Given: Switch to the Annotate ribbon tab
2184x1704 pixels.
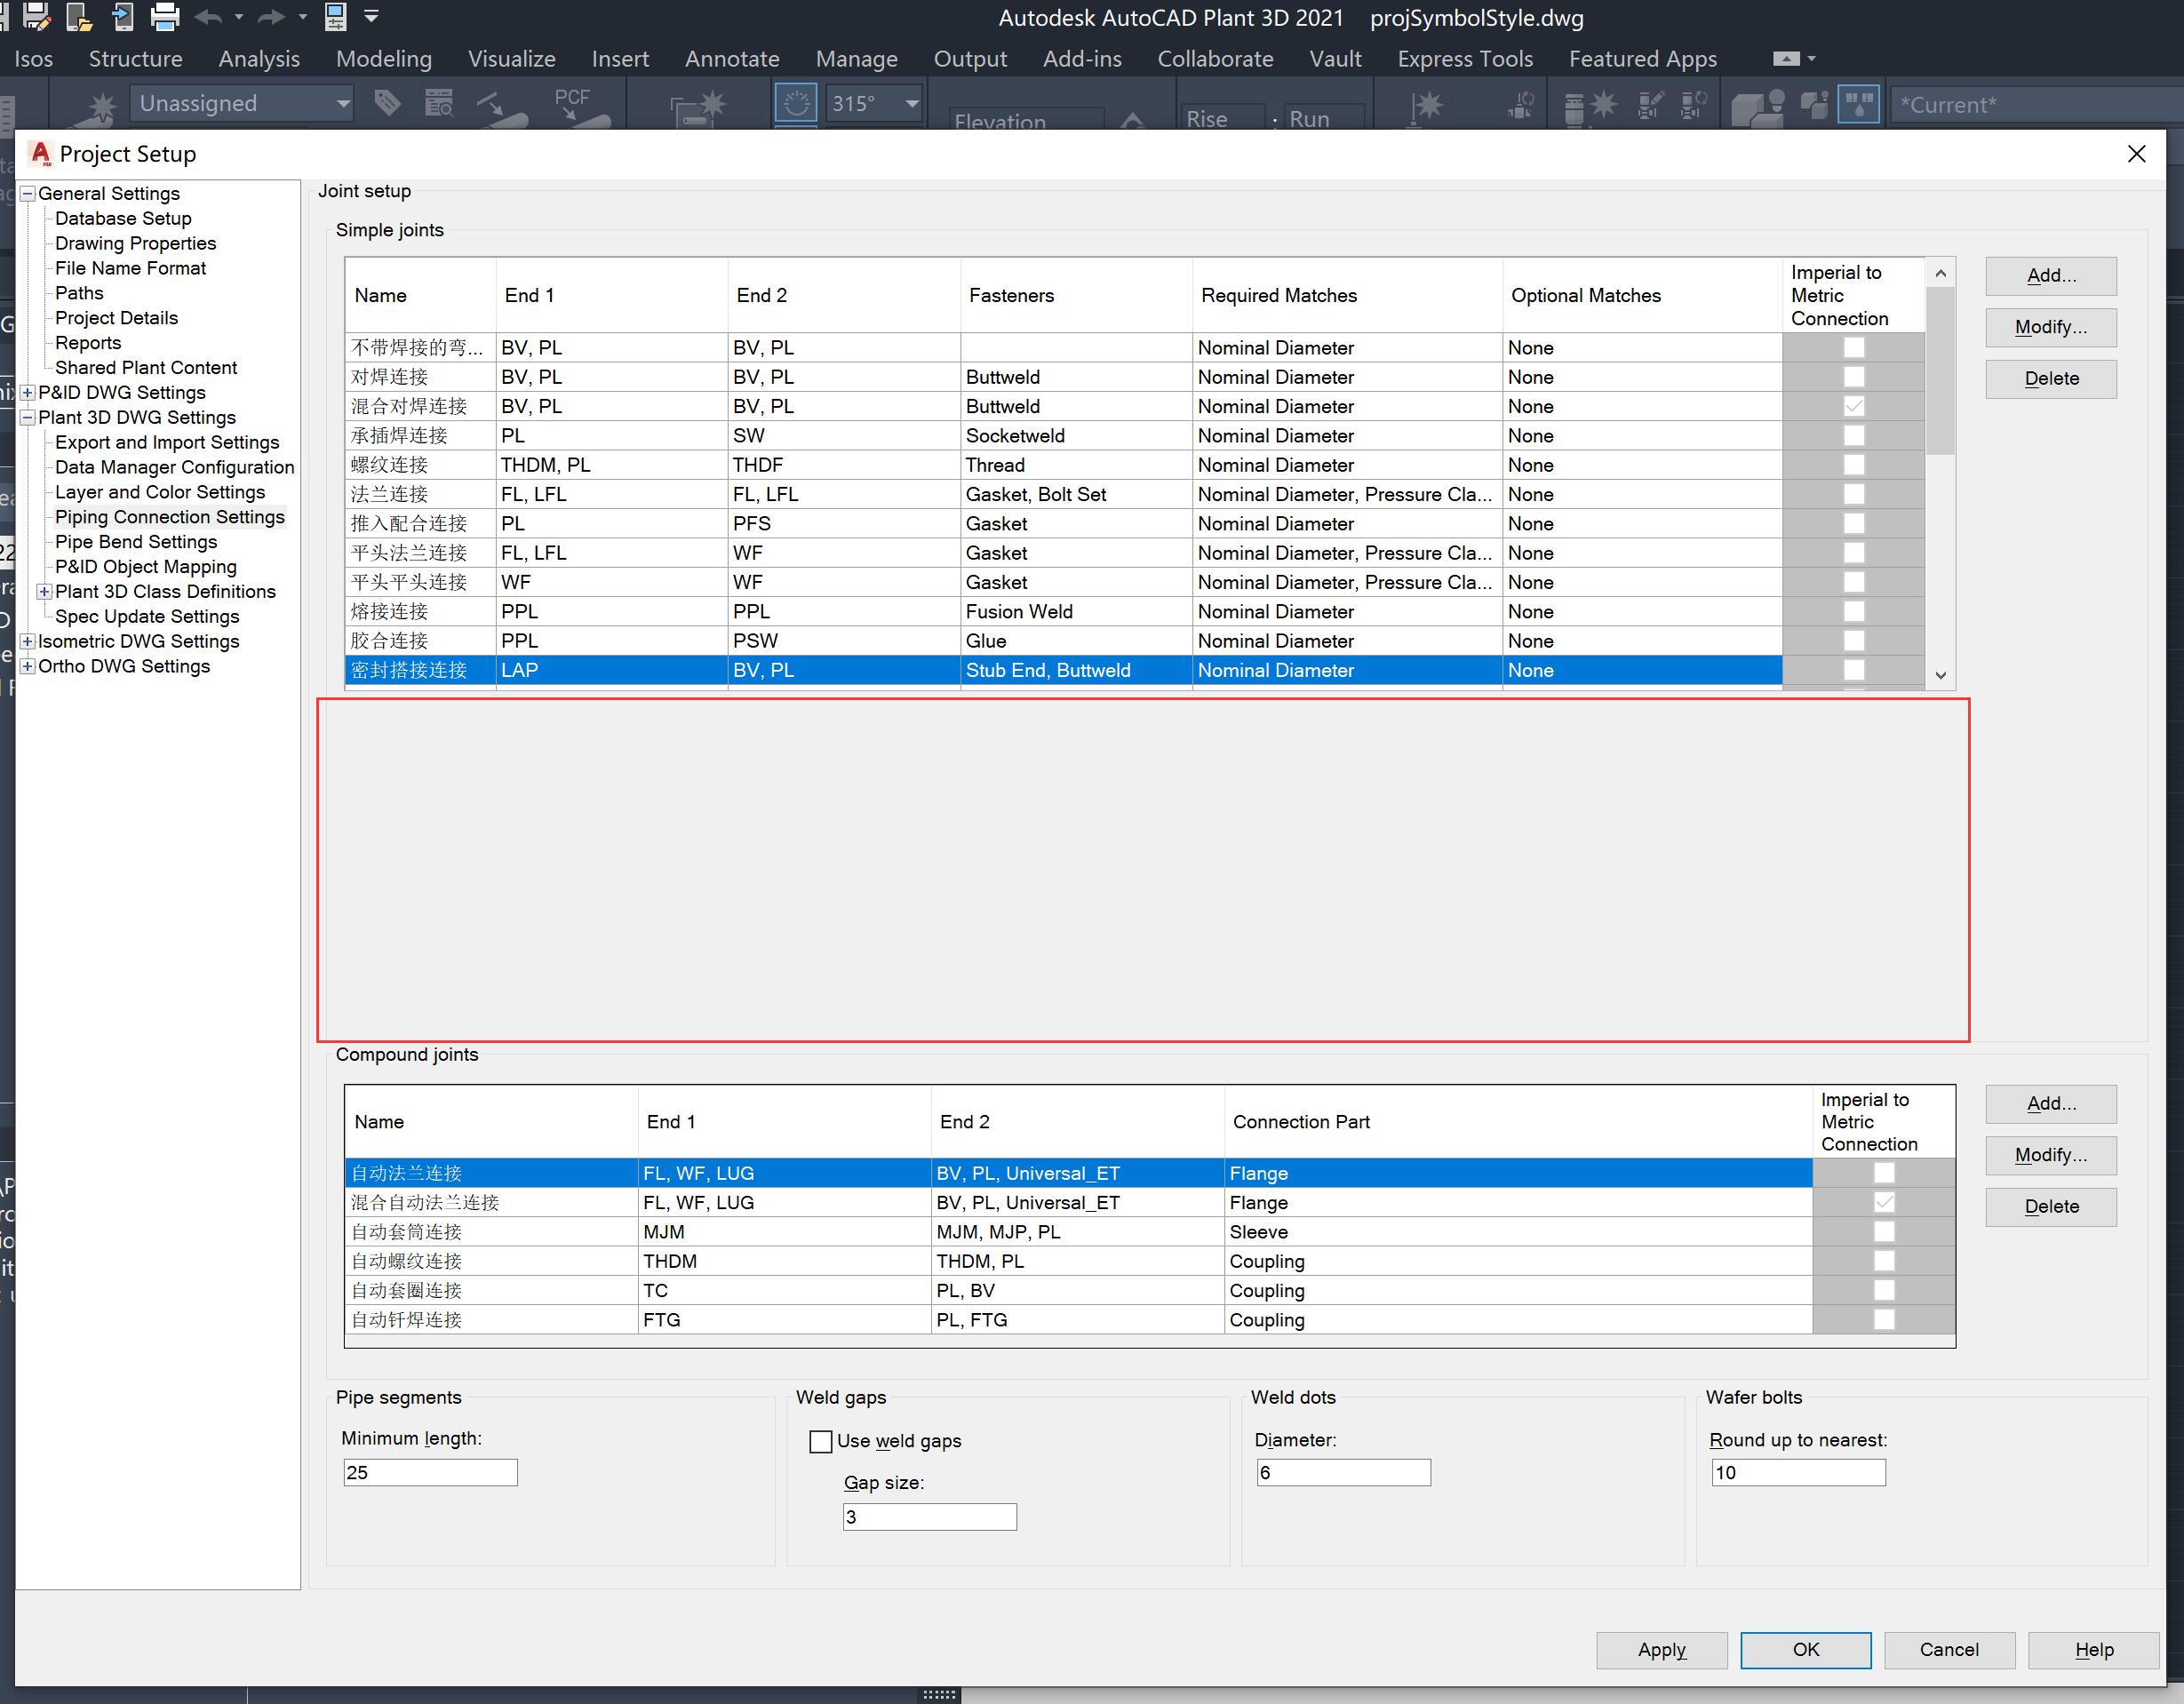Looking at the screenshot, I should 732,59.
